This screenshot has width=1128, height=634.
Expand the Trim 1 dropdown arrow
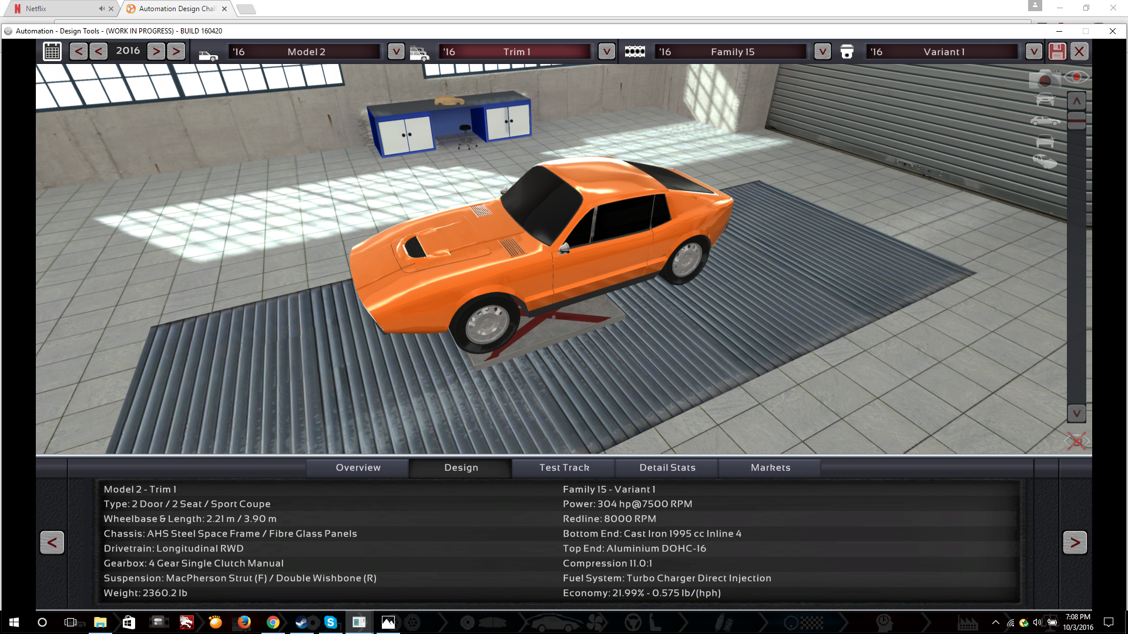[x=606, y=52]
